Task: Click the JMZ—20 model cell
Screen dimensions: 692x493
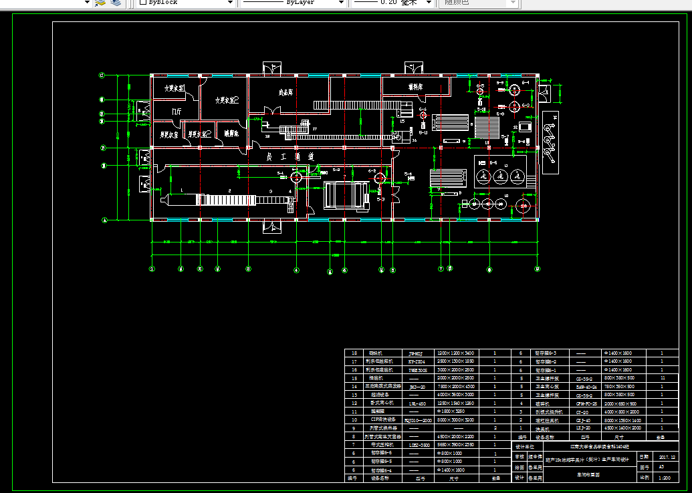Action: (419, 387)
